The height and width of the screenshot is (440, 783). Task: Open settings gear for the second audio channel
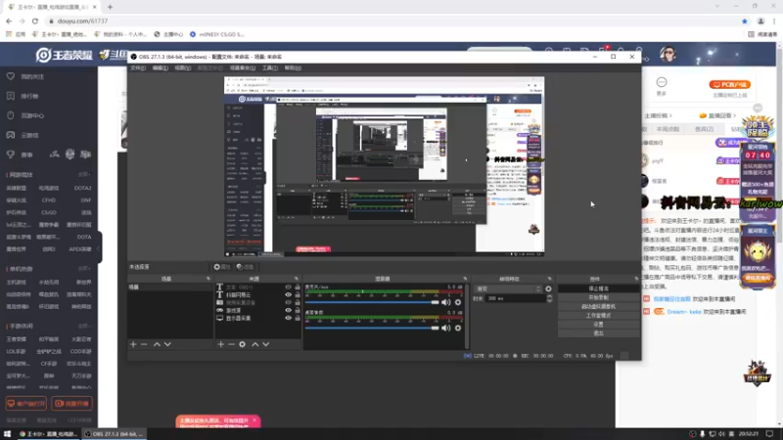pyautogui.click(x=458, y=328)
